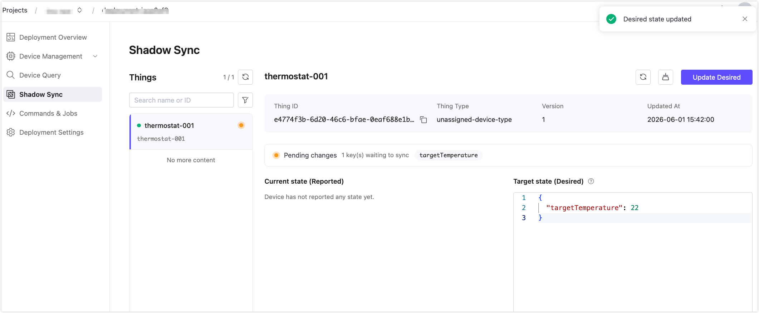Refresh the thermostat-001 shadow details
Screen dimensions: 759x313
[x=643, y=77]
